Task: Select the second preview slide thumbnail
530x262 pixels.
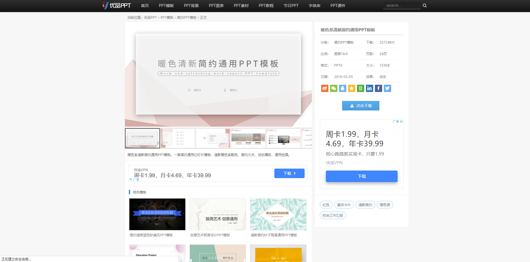Action: (178, 138)
